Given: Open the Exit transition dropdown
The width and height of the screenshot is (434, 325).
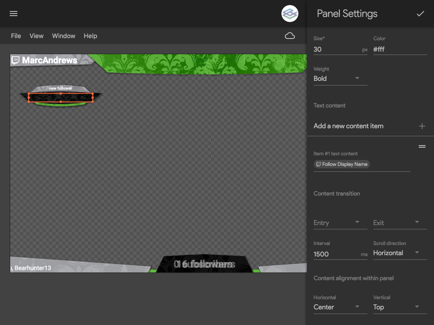Looking at the screenshot, I should click(400, 223).
